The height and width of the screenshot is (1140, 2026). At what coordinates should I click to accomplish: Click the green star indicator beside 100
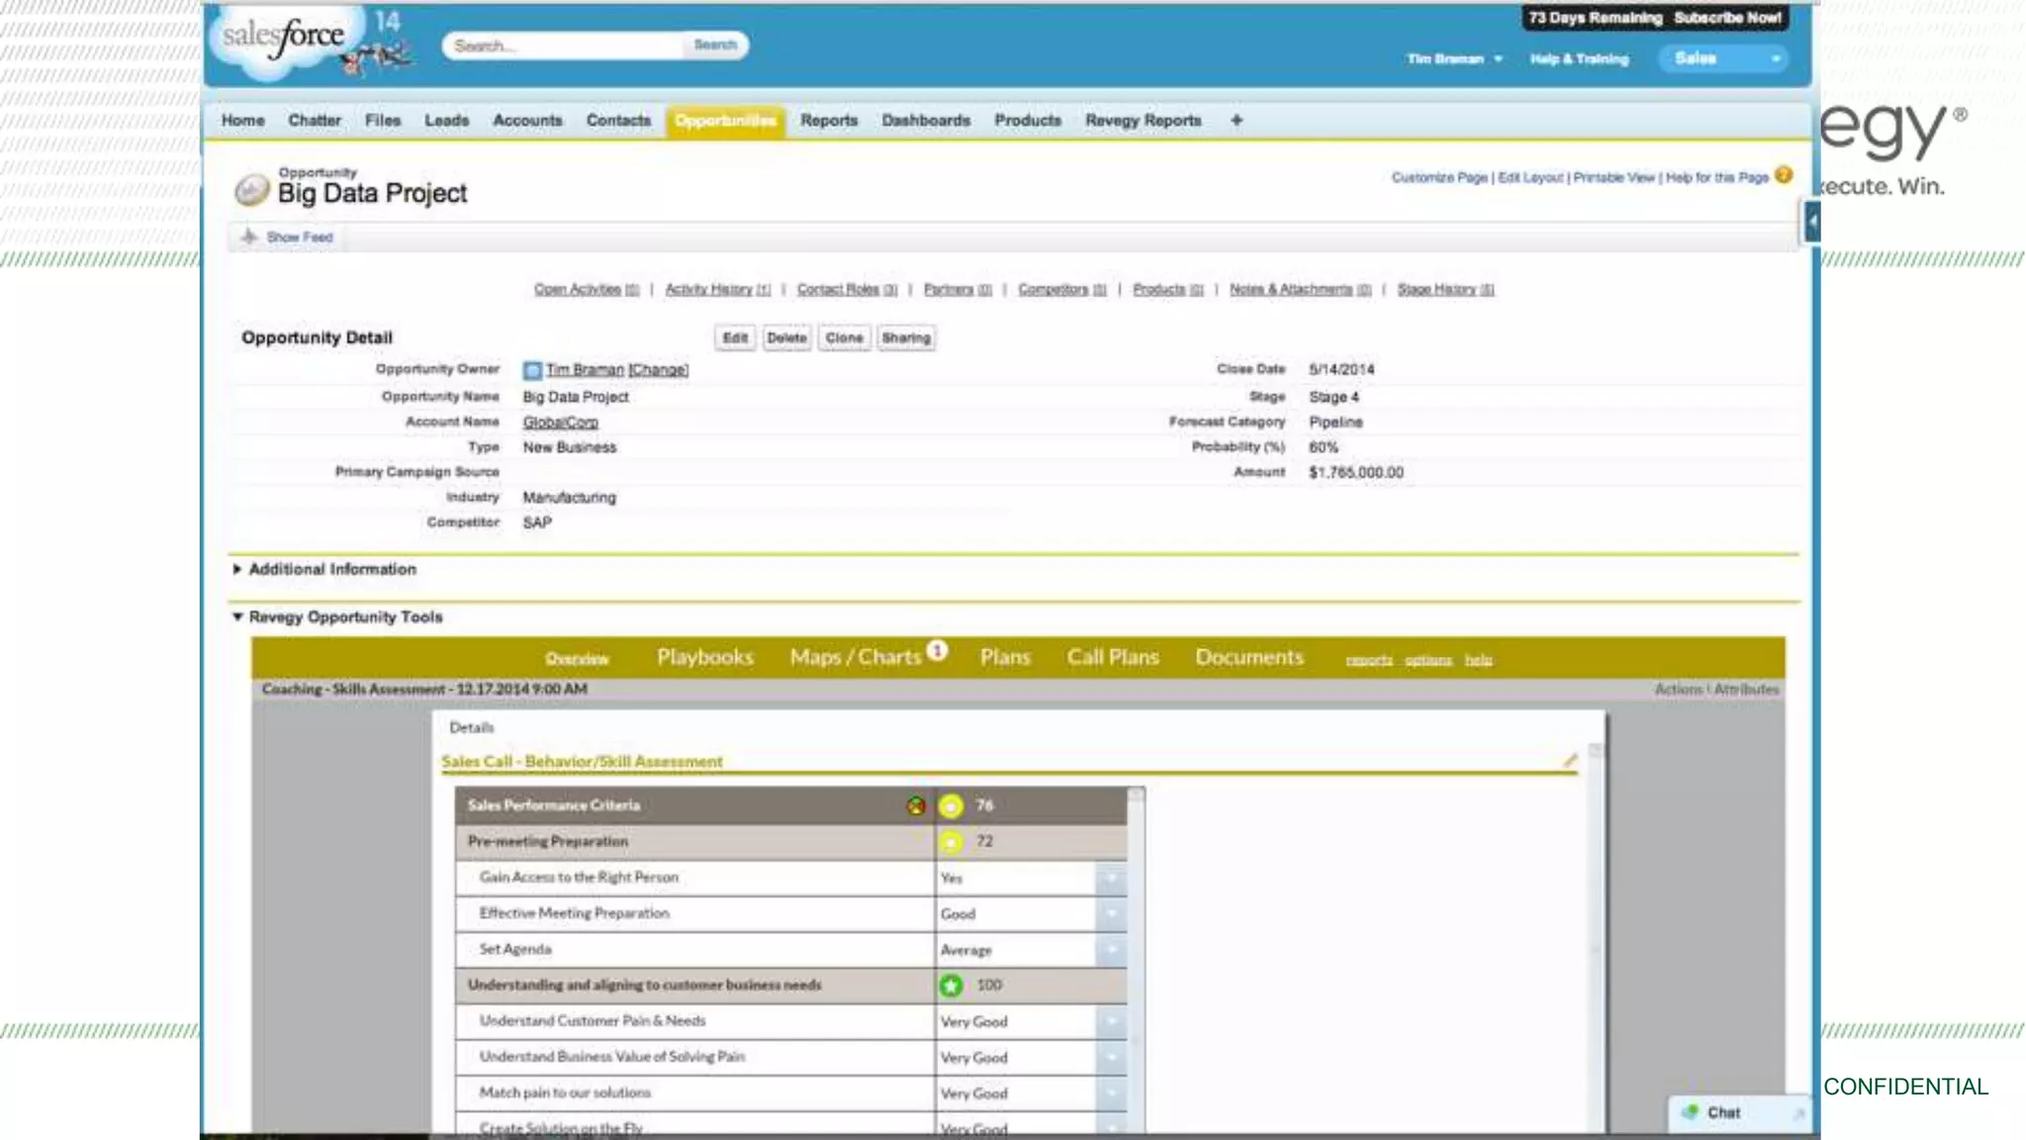coord(951,985)
